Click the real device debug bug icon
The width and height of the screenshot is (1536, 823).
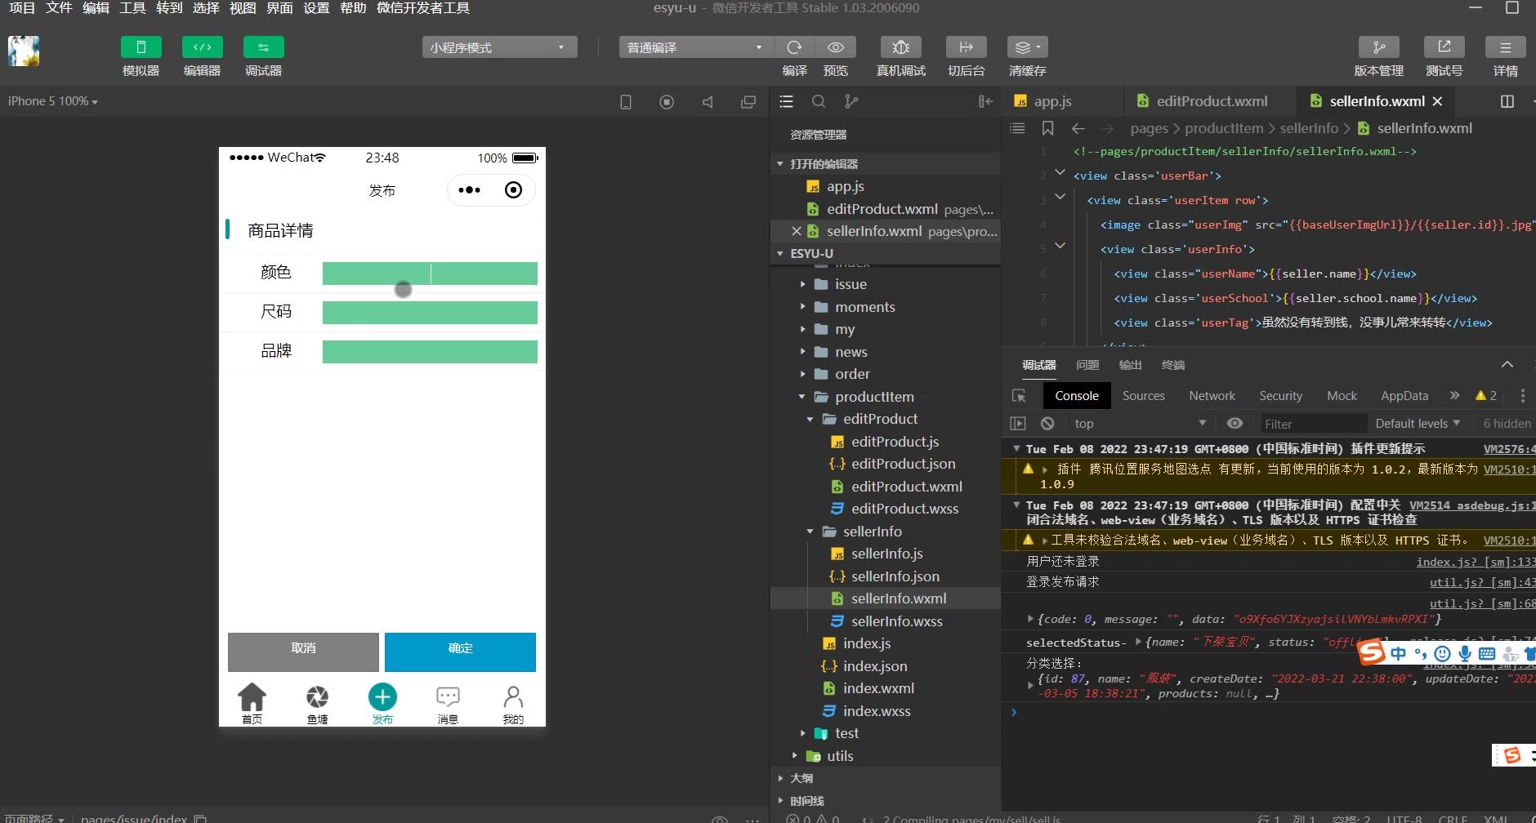click(900, 47)
